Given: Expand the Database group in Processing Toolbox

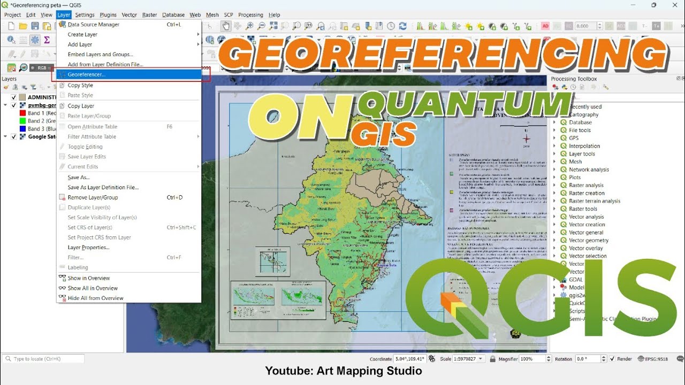Looking at the screenshot, I should tap(555, 122).
